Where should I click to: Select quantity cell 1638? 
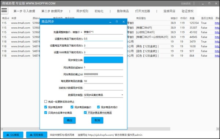pyautogui.click(x=192, y=46)
